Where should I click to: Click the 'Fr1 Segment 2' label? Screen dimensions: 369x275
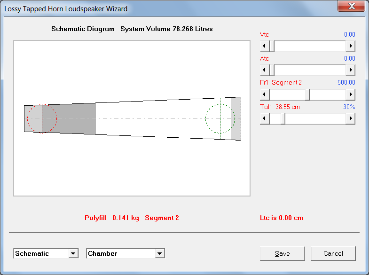(281, 83)
